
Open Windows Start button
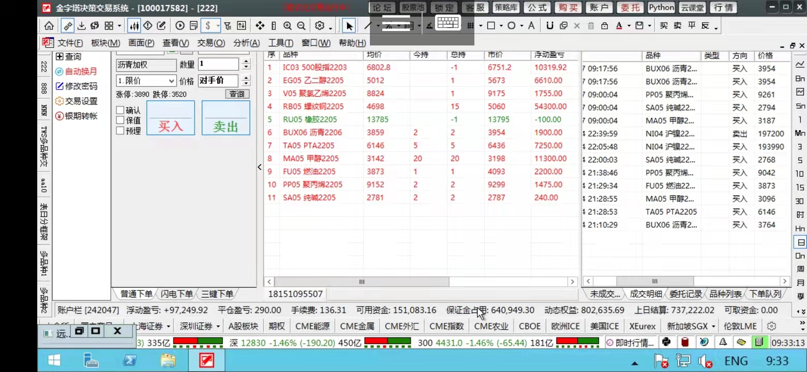(54, 360)
